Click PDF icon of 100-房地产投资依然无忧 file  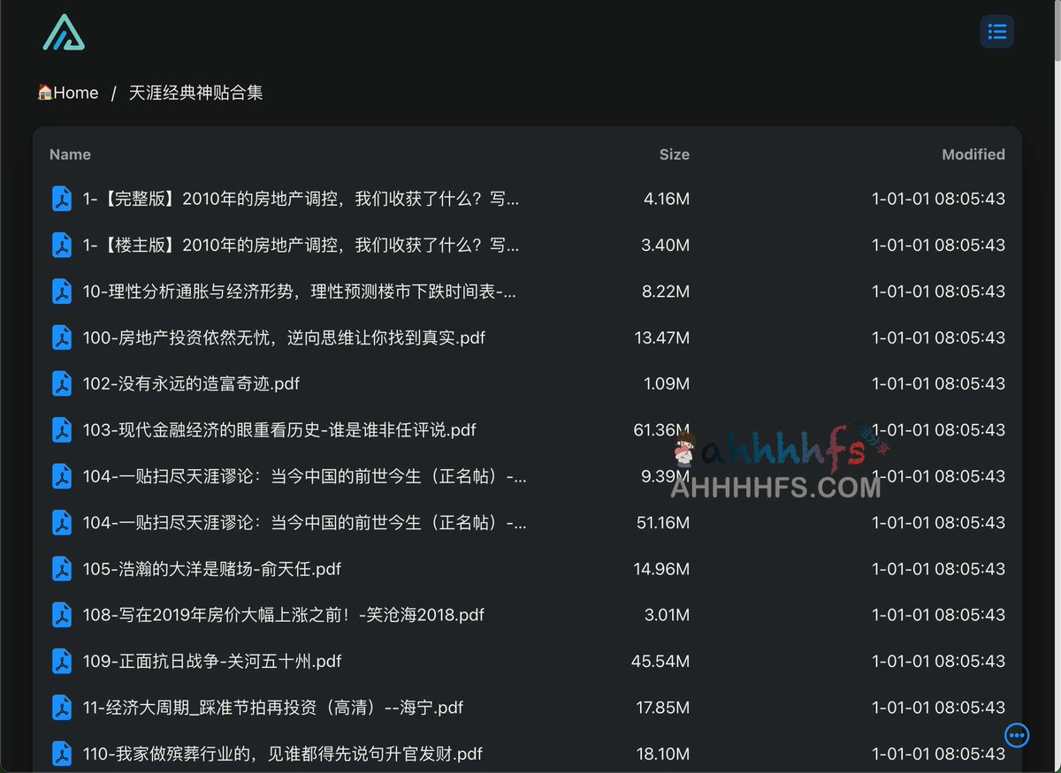coord(62,337)
